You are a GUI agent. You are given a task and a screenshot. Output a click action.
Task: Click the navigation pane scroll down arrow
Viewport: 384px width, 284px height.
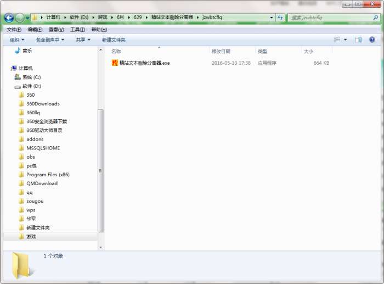tap(100, 247)
